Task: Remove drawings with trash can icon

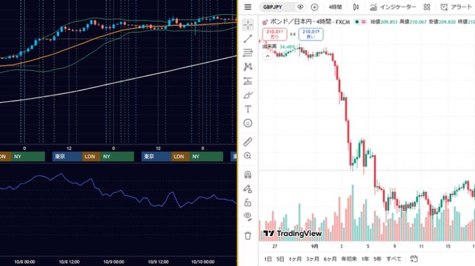Action: click(248, 236)
